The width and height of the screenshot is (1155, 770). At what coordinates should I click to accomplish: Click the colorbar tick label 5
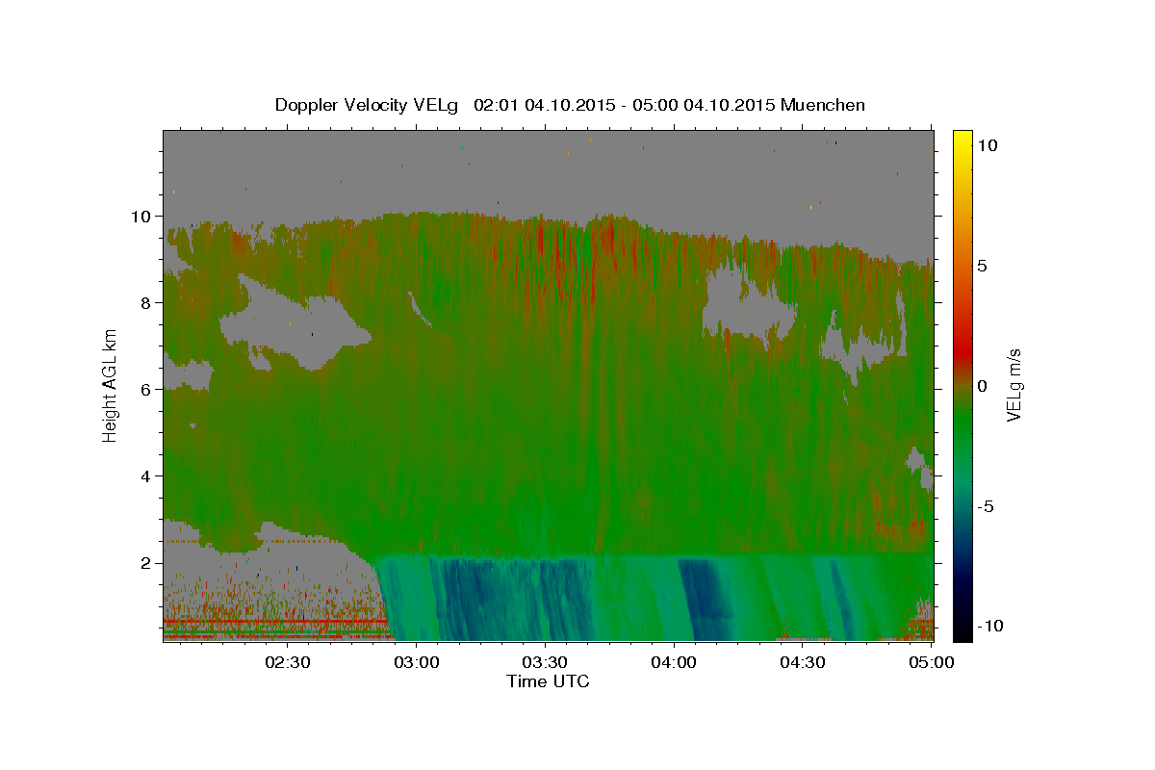(x=983, y=266)
